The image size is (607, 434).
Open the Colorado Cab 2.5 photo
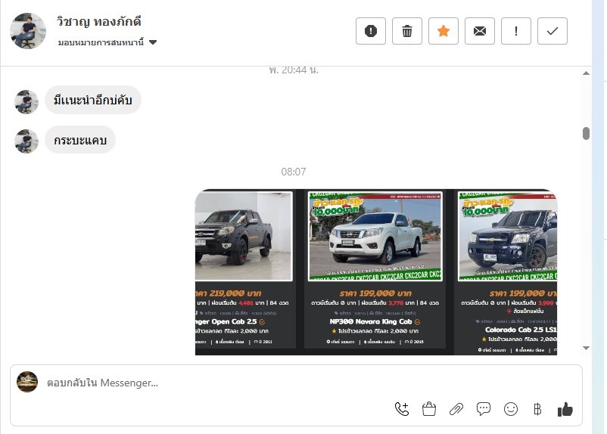pos(508,236)
